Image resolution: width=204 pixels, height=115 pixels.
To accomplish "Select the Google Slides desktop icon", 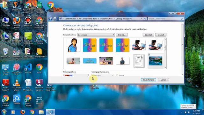I will point(39,53).
